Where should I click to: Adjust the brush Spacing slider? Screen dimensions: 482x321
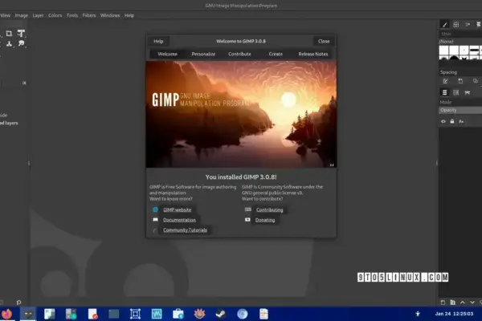click(x=460, y=72)
